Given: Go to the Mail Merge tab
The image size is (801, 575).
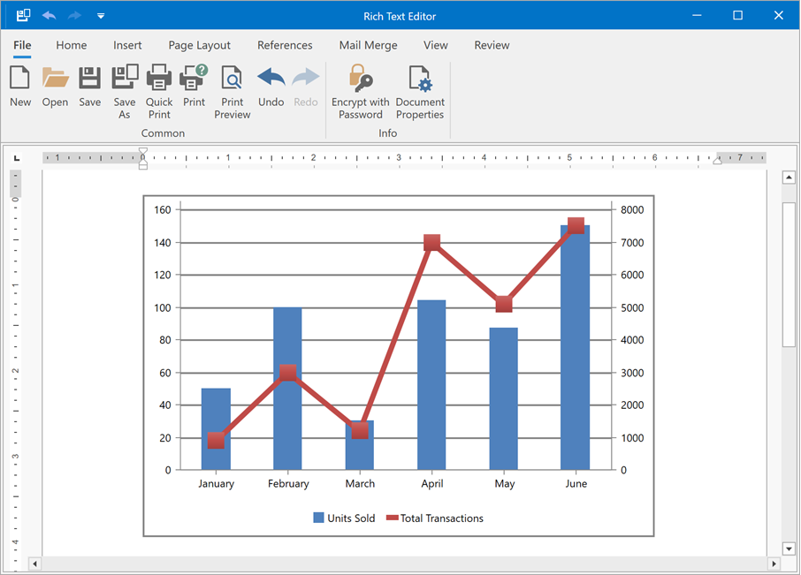Looking at the screenshot, I should click(368, 45).
